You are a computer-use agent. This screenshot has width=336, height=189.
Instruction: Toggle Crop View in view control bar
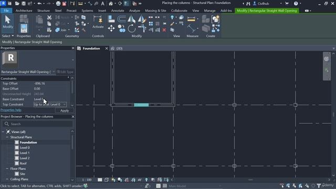pyautogui.click(x=127, y=180)
